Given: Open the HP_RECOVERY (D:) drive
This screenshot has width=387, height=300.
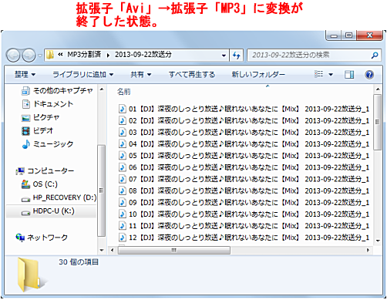Looking at the screenshot, I should click(59, 197).
